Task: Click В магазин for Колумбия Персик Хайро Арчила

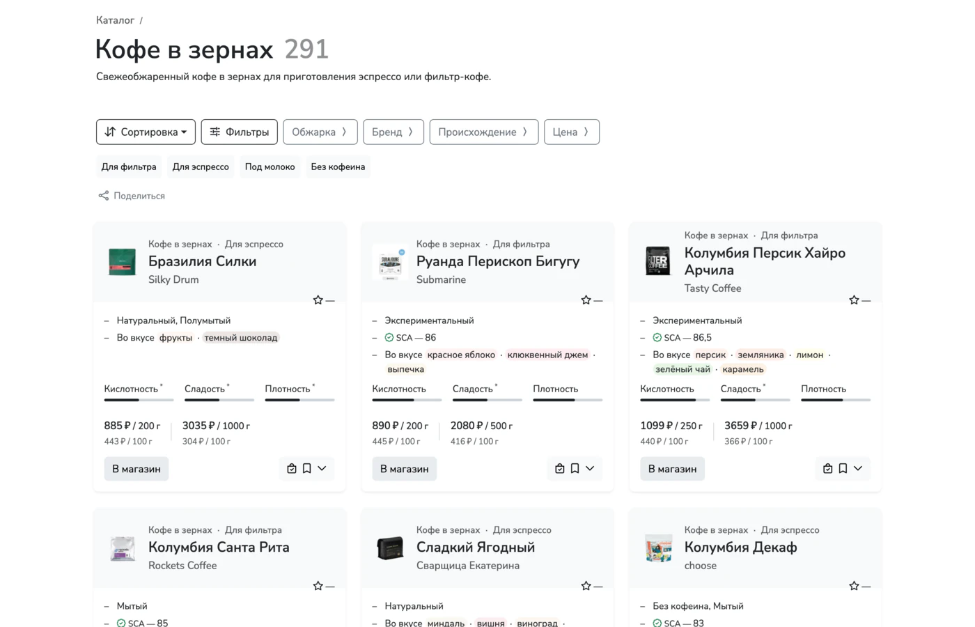Action: click(673, 469)
